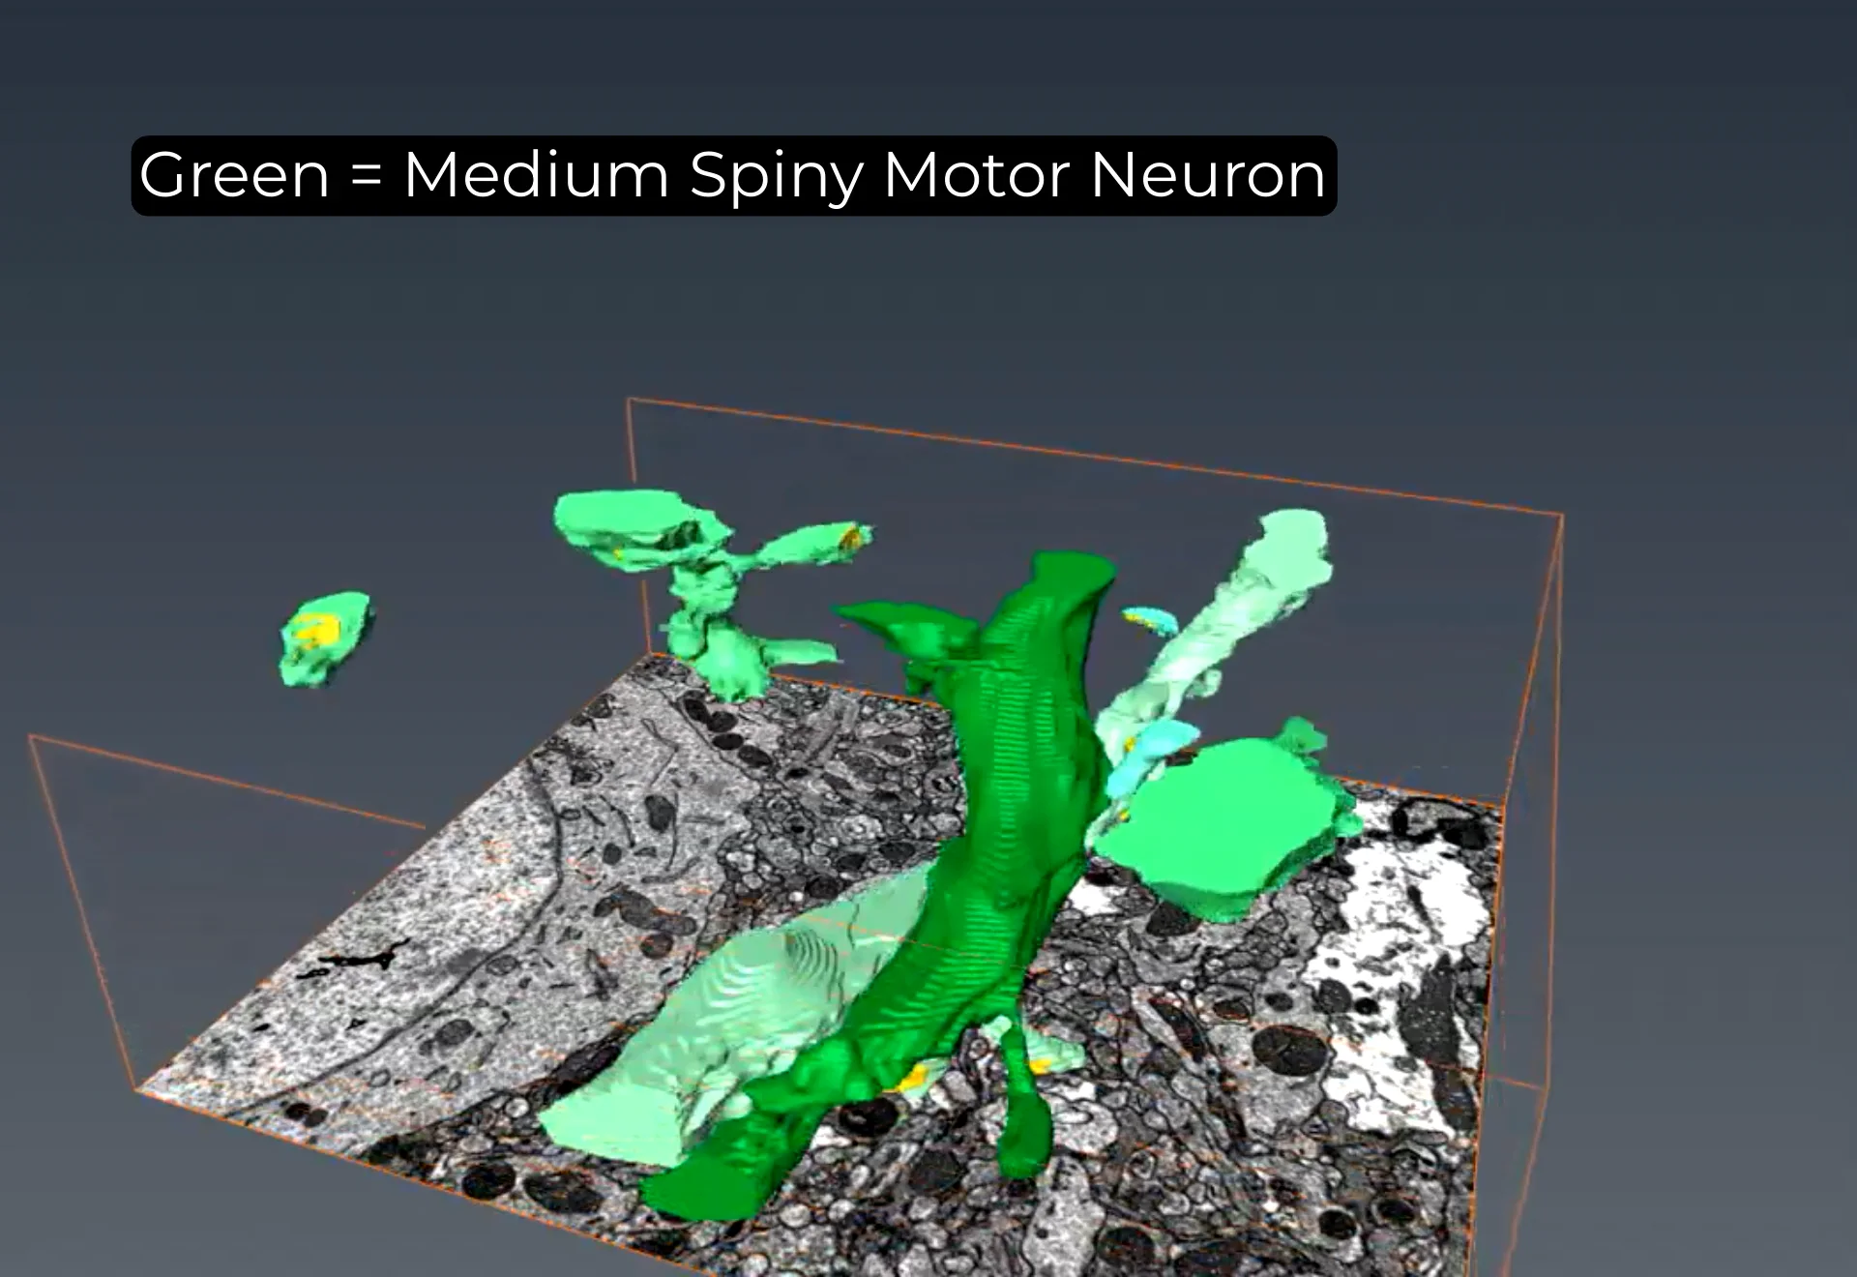The image size is (1857, 1277).
Task: Click the Green = Medium Spiny Motor Neuron caption
Action: click(x=733, y=175)
